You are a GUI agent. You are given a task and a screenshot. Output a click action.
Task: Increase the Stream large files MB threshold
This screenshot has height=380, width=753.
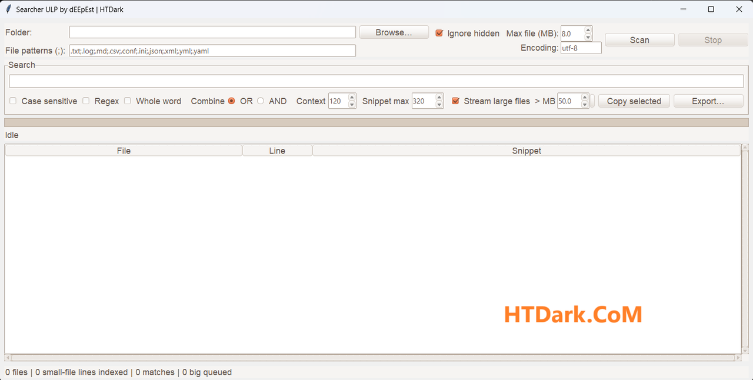pyautogui.click(x=585, y=98)
